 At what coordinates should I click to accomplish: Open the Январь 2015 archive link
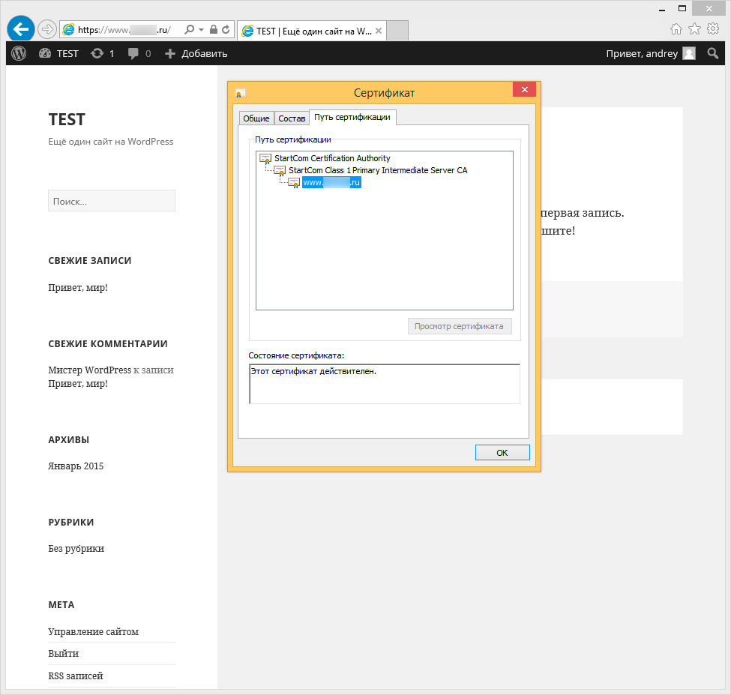pos(76,466)
